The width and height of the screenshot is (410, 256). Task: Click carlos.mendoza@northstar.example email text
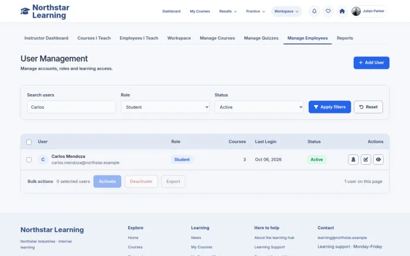(x=86, y=162)
